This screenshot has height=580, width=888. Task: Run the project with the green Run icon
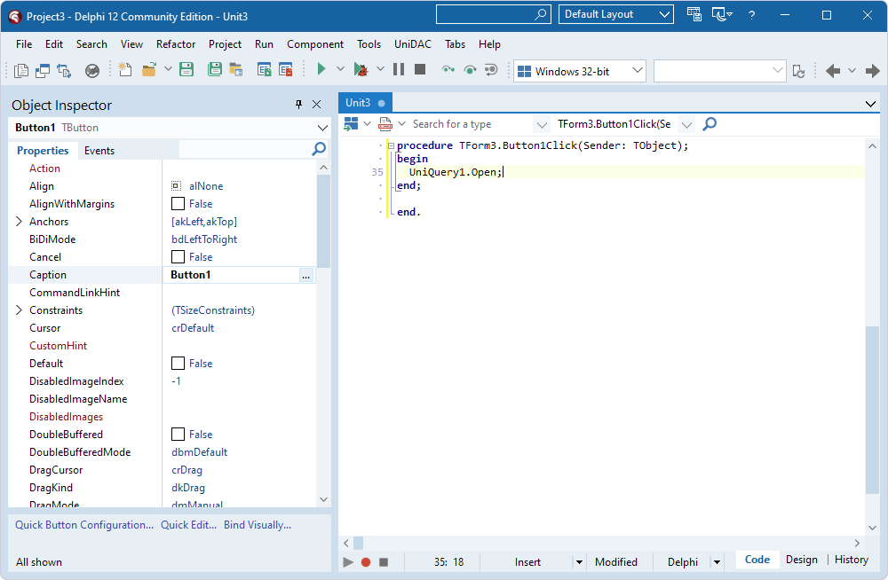pos(321,68)
